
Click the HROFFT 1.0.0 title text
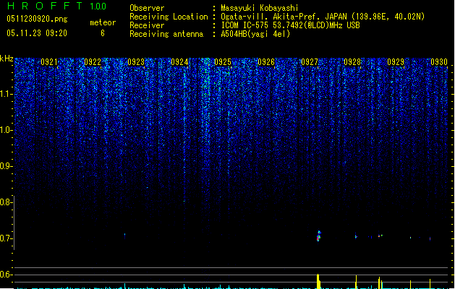pyautogui.click(x=56, y=6)
